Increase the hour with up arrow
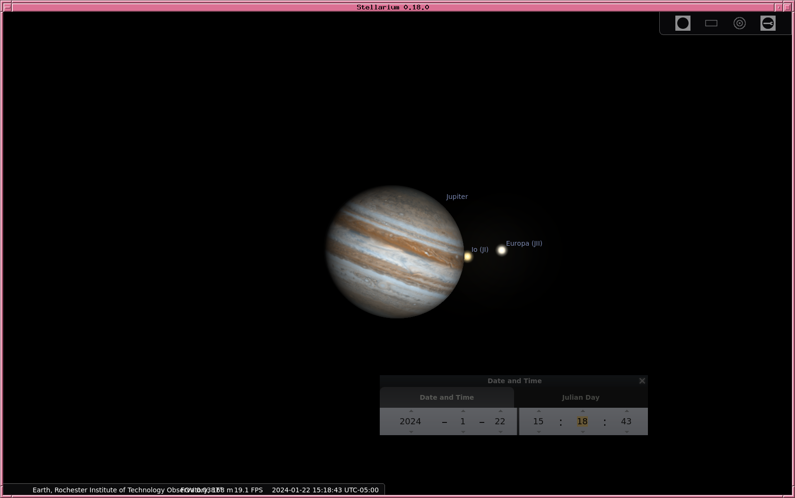This screenshot has width=795, height=498. [539, 411]
